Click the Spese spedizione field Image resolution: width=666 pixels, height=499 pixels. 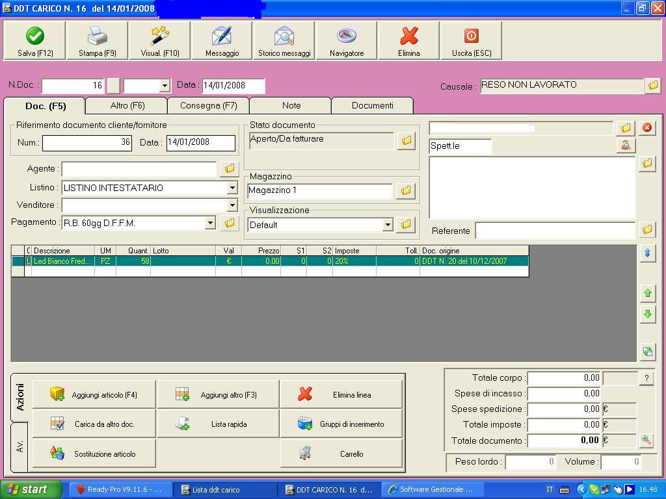click(x=564, y=409)
